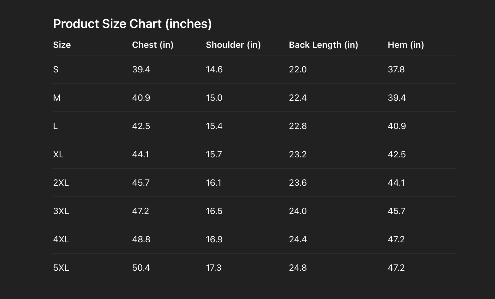The image size is (495, 299).
Task: Click the 2XL size row label
Action: click(x=61, y=183)
